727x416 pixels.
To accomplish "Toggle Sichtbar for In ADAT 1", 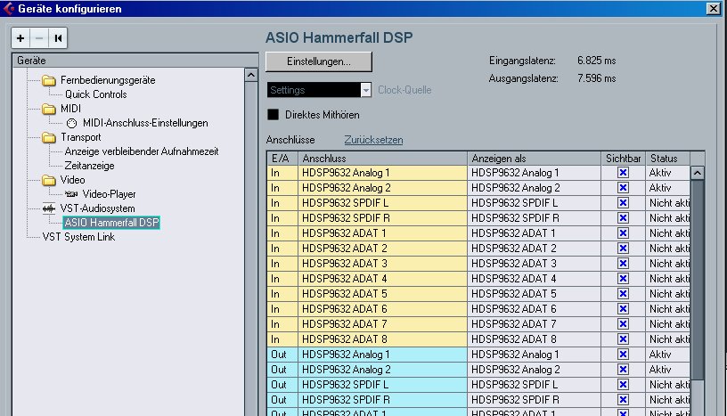I will click(623, 233).
